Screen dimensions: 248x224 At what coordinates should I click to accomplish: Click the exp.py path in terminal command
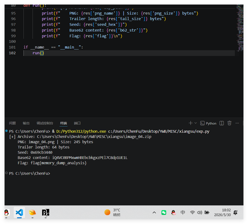[x=159, y=131]
